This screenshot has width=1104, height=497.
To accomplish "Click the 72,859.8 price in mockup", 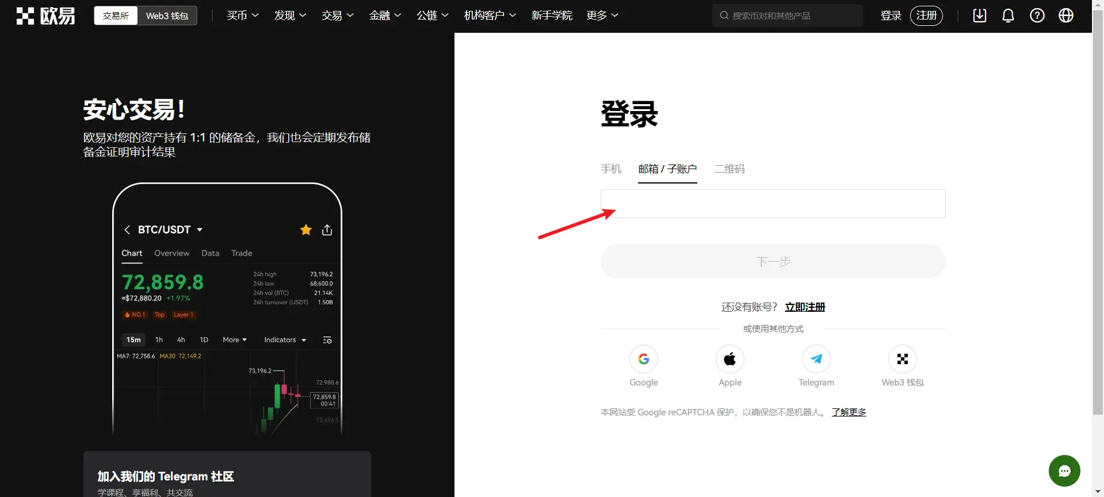I will [162, 282].
